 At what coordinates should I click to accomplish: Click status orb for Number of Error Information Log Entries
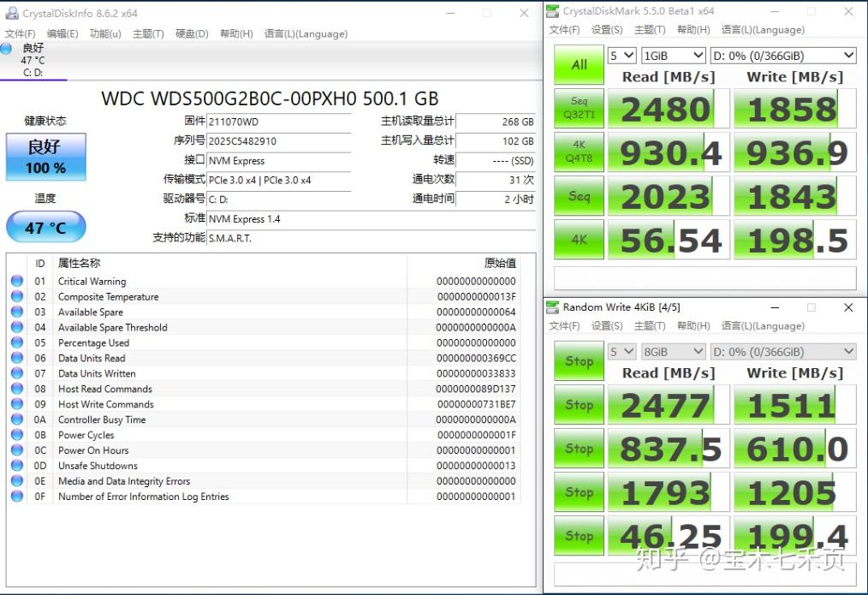[17, 497]
